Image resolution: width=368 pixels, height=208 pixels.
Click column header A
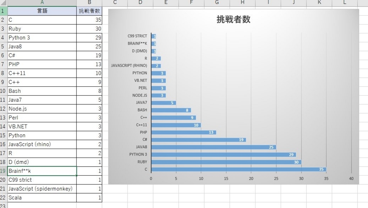coord(42,3)
